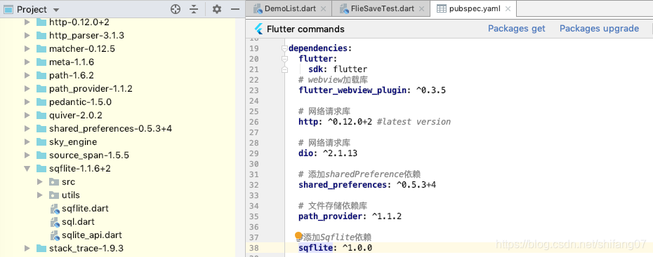Click shared_preferences key on line 32
The height and width of the screenshot is (257, 653).
(x=343, y=185)
